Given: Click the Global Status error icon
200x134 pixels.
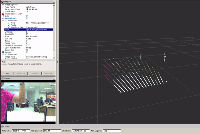Looking at the screenshot, I should coord(3,13).
